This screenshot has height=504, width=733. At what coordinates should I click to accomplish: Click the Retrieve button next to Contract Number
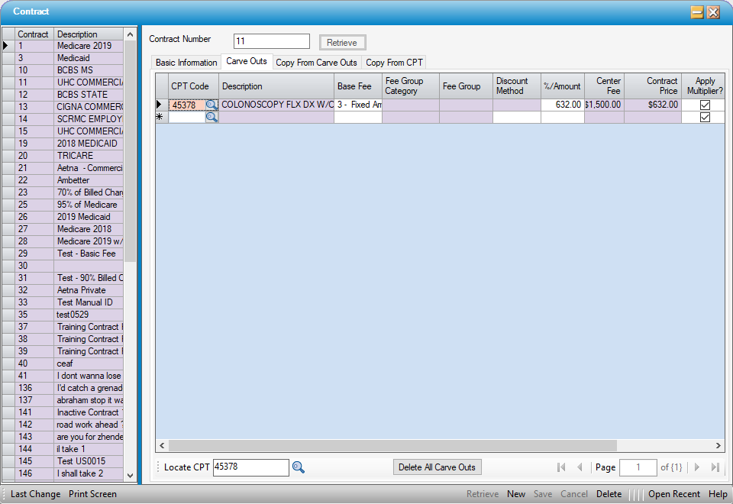tap(342, 43)
